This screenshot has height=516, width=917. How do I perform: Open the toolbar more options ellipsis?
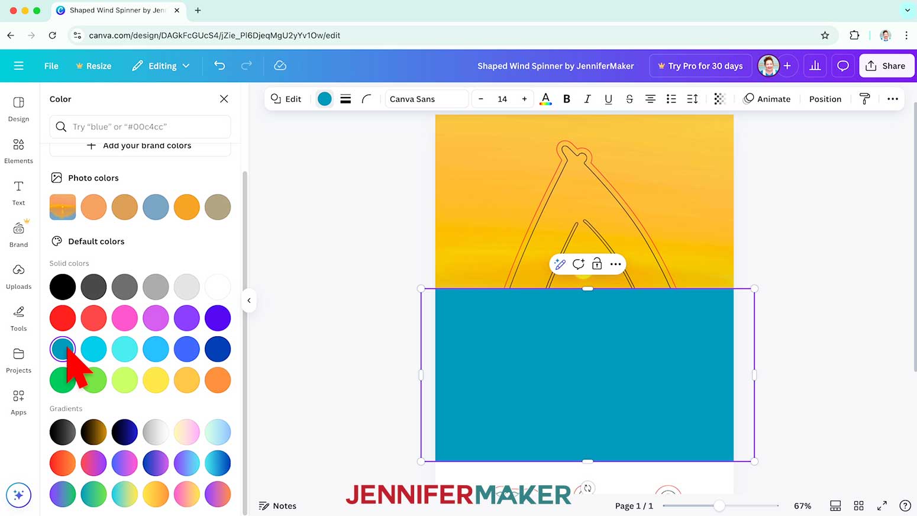click(893, 99)
